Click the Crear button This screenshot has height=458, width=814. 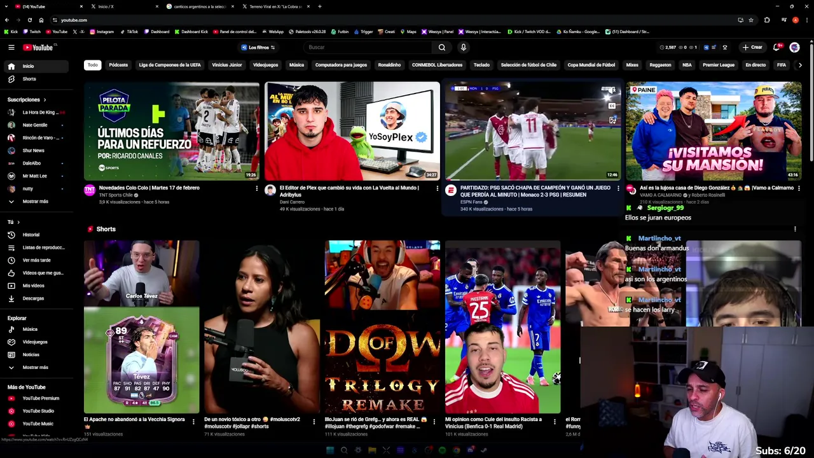[752, 47]
